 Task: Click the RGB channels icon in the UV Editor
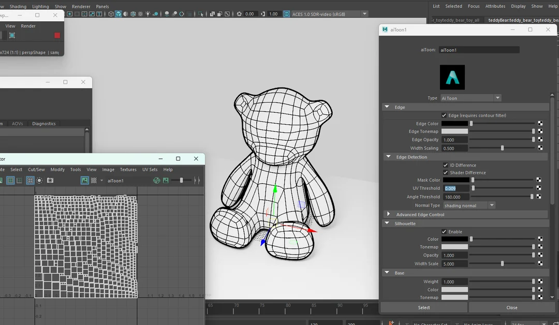tap(157, 180)
